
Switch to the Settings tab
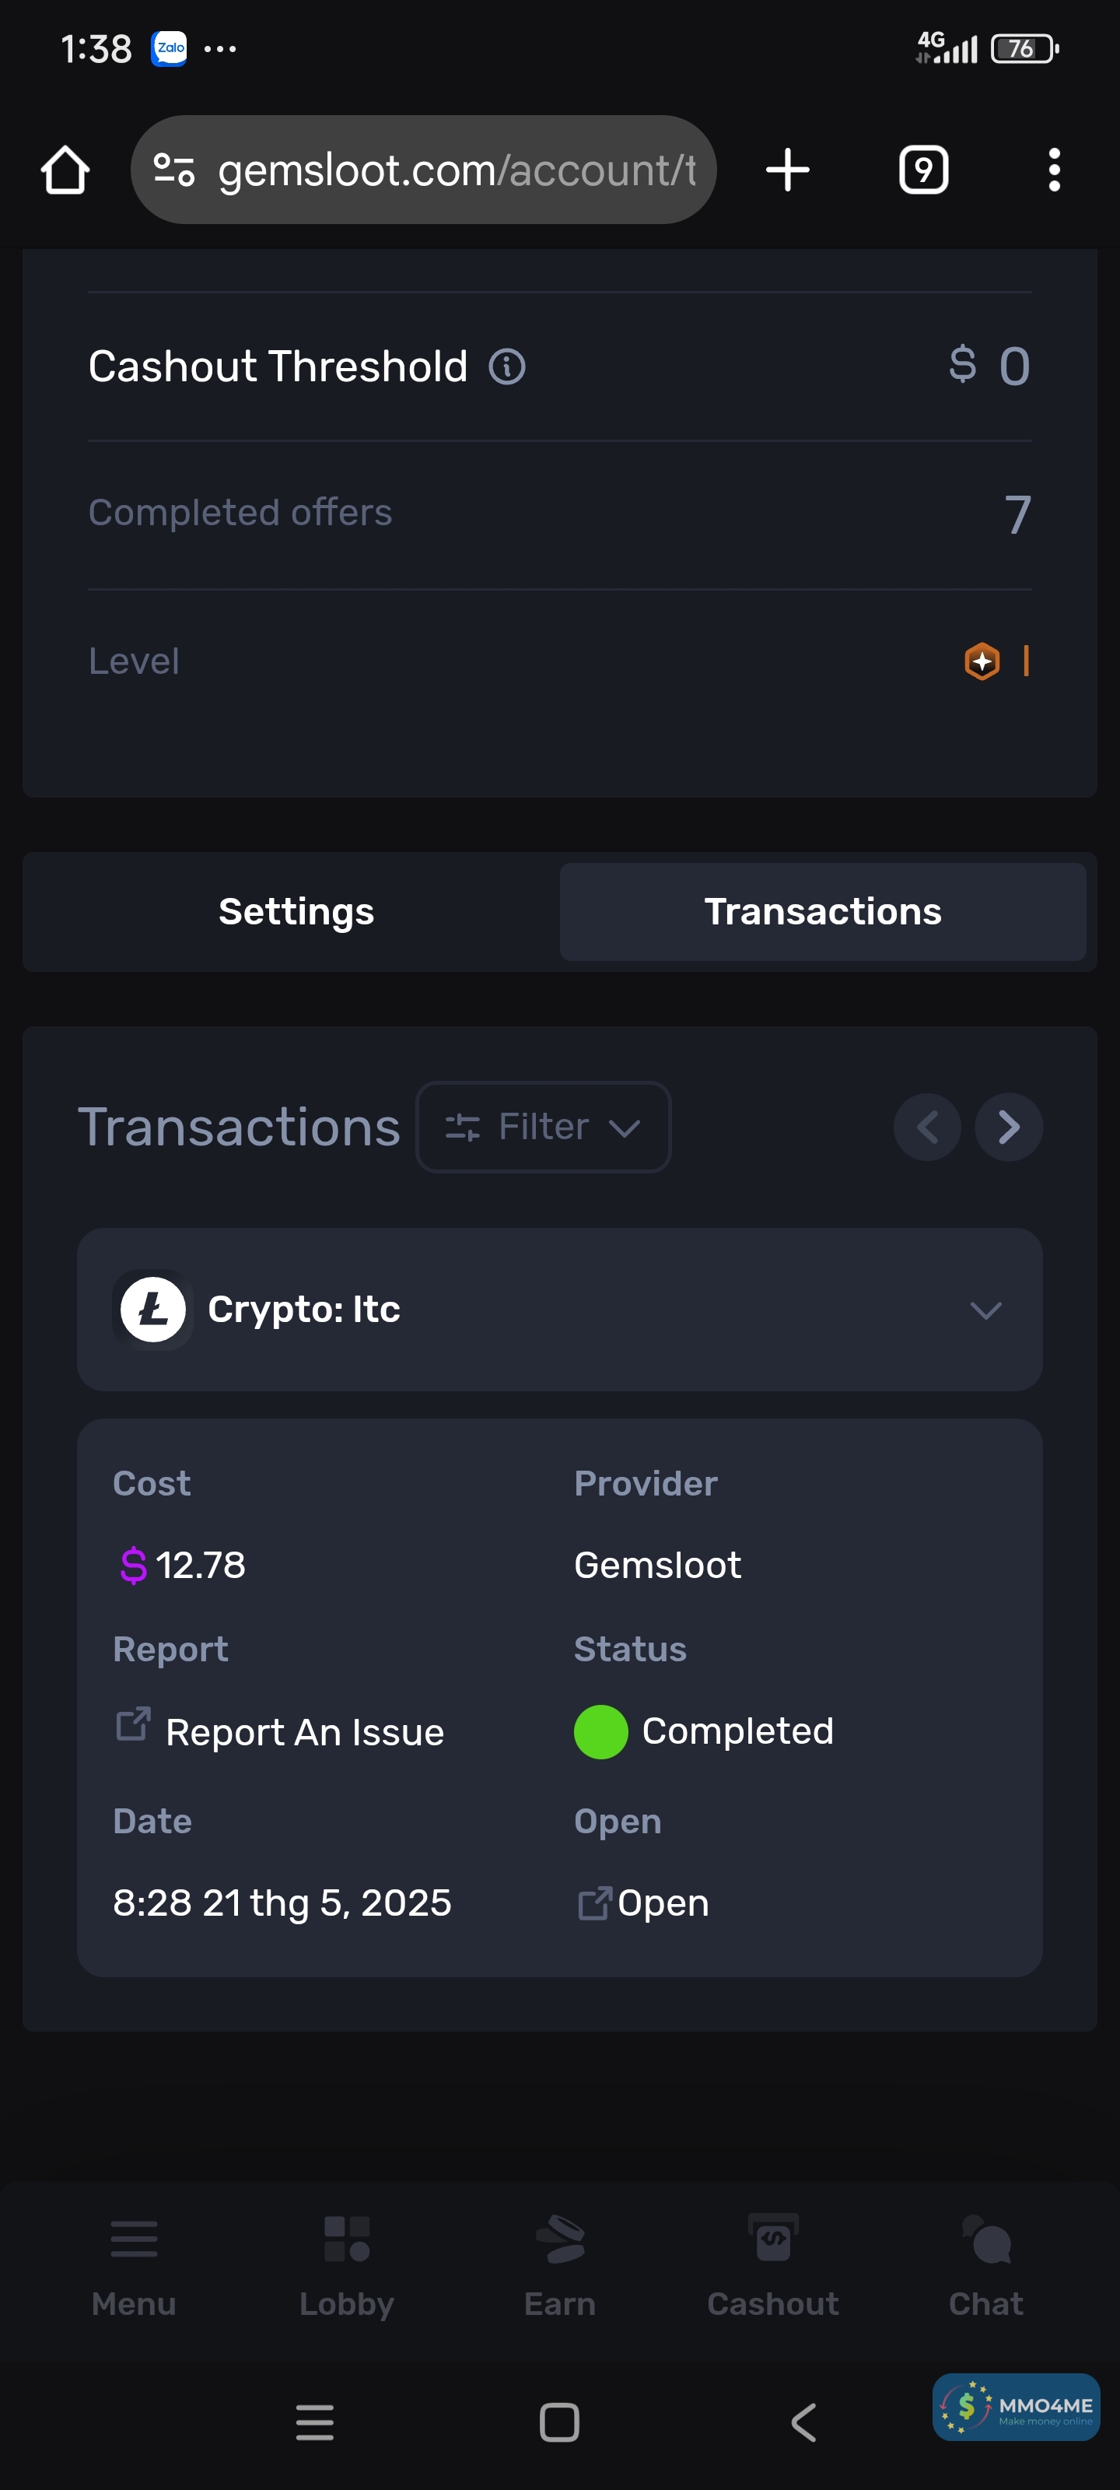point(296,911)
